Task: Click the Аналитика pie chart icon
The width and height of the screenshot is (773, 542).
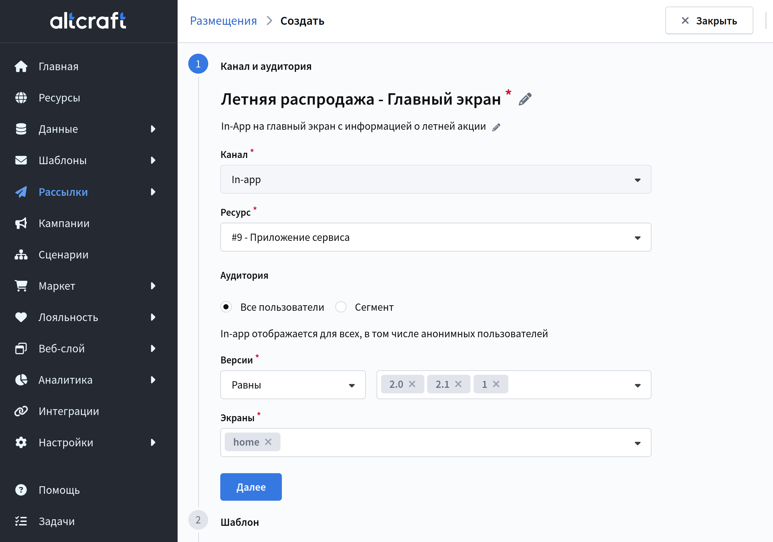Action: tap(21, 380)
